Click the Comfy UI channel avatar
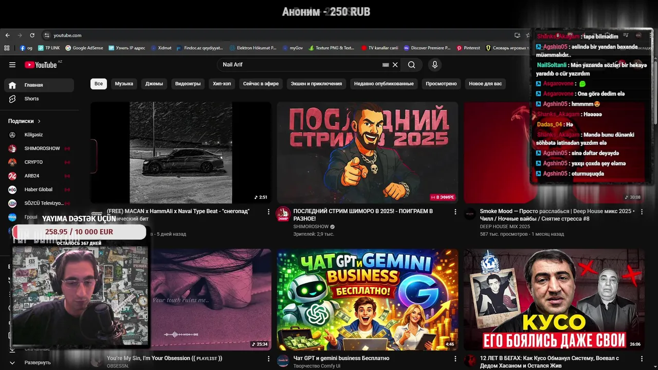 coord(283,361)
